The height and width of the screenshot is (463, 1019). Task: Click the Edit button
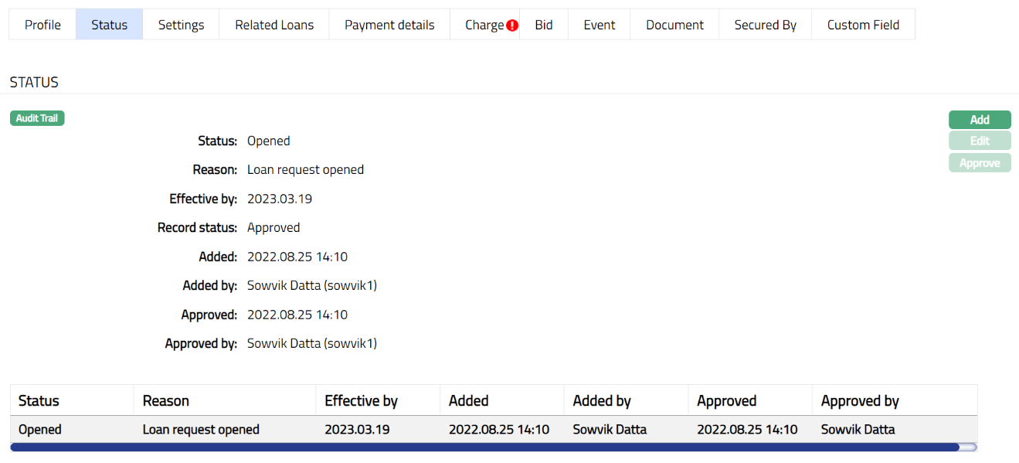980,141
